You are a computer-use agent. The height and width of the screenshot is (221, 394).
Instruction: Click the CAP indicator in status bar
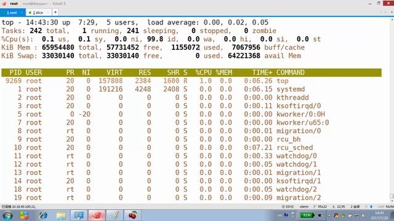[x=381, y=207]
